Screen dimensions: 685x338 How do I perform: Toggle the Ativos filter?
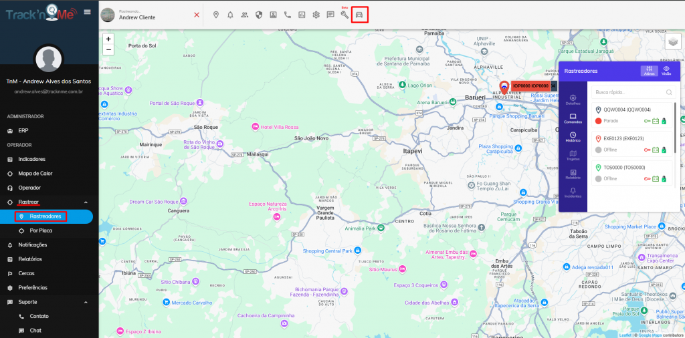tap(649, 71)
